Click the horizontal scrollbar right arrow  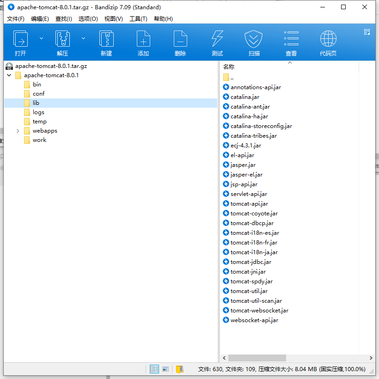[x=371, y=358]
